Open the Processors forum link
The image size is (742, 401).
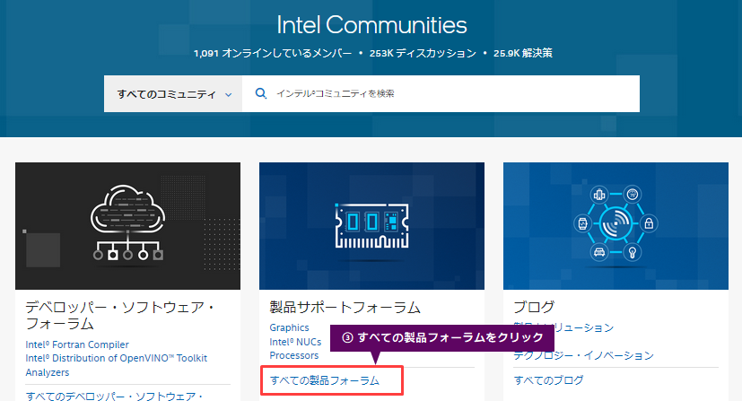point(294,355)
